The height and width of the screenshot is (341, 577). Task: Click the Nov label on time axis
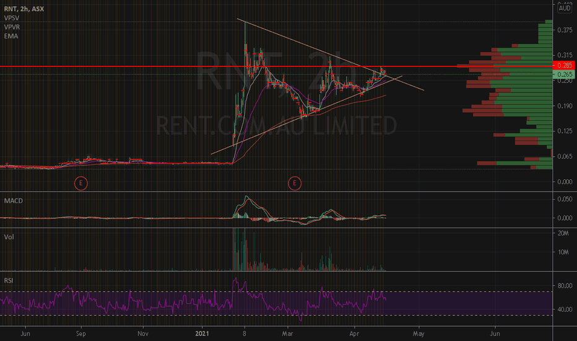[143, 334]
